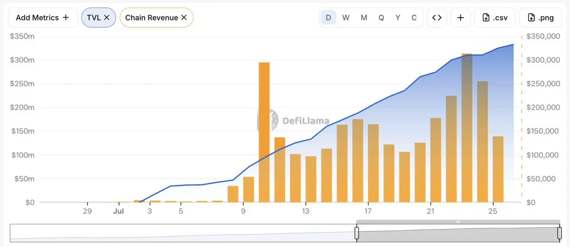
Task: Click the left handle of range slider
Action: pos(357,233)
